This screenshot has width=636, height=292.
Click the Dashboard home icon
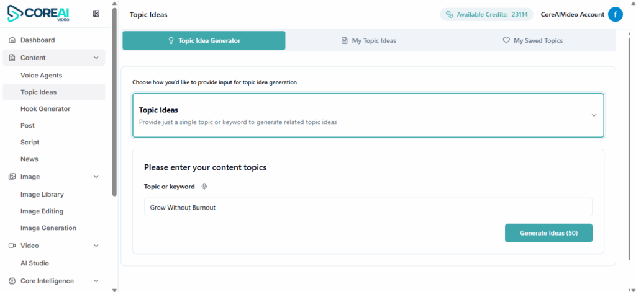(12, 40)
